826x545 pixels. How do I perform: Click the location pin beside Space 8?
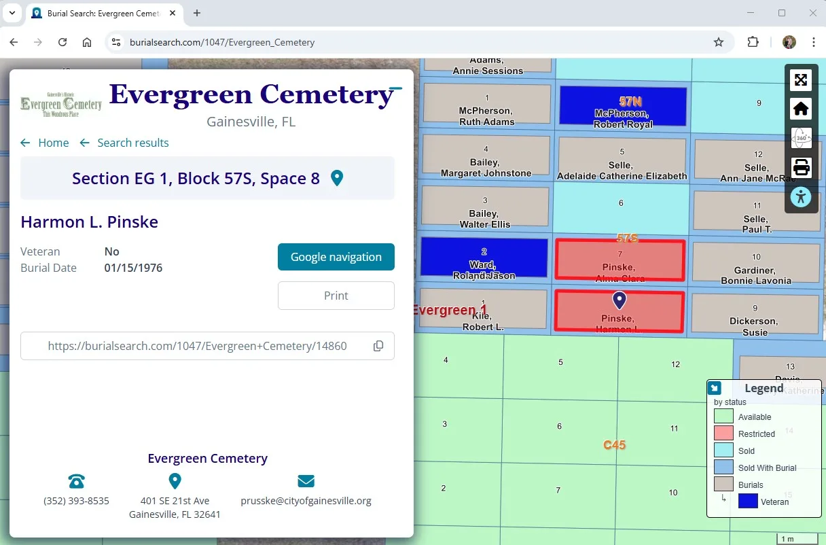point(336,179)
